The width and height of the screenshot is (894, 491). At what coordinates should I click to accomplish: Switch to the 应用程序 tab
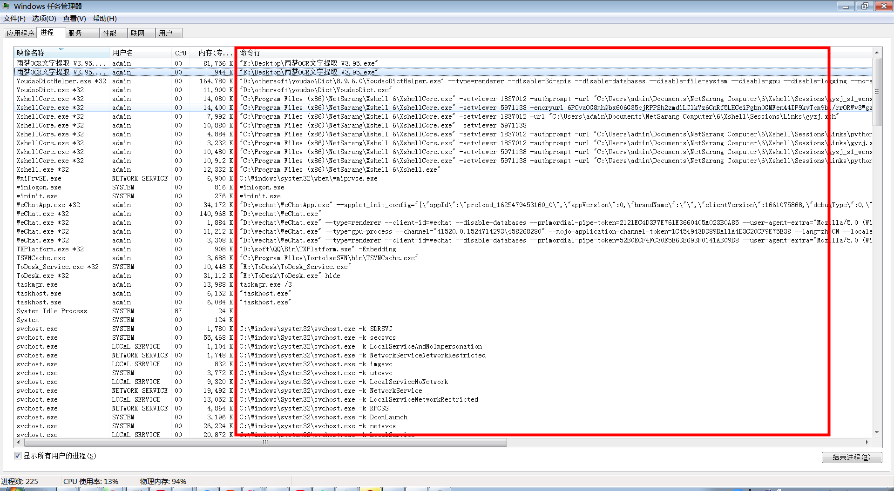tap(20, 33)
